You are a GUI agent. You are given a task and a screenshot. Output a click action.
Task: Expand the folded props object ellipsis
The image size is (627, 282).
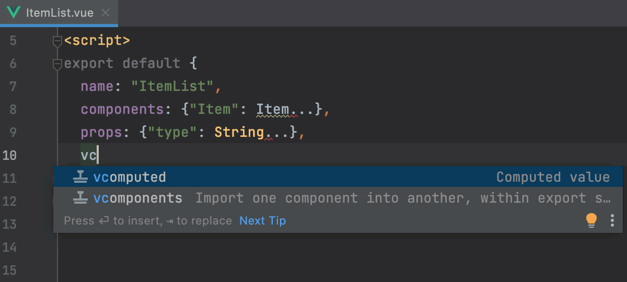click(277, 133)
